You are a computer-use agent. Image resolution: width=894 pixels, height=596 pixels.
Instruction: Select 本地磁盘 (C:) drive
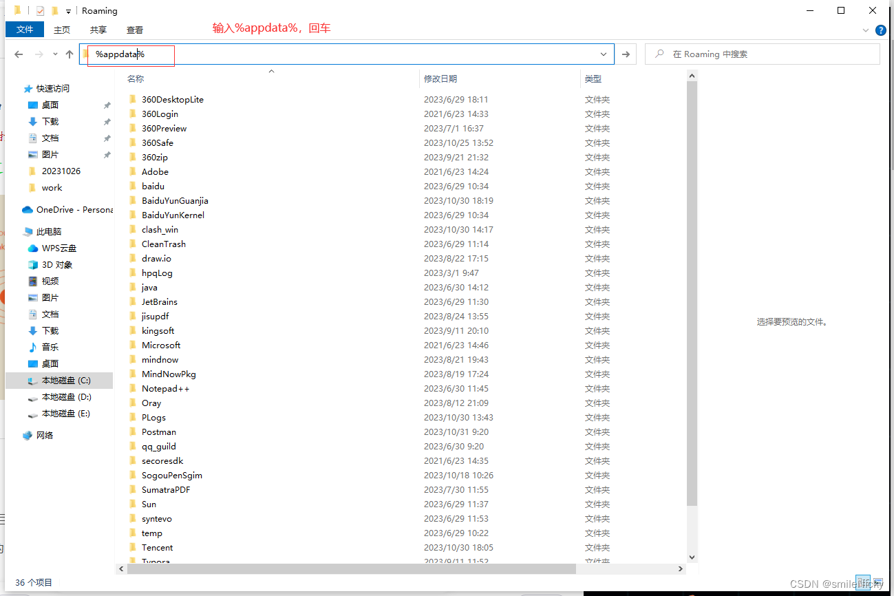coord(66,381)
